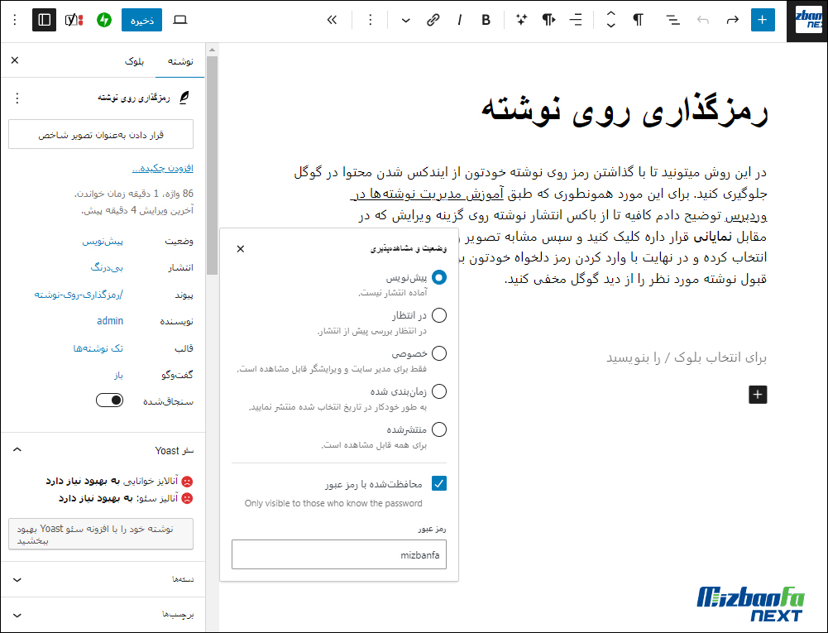Screen dimensions: 828x633
Task: Uncheck the password protected checkbox
Action: [439, 484]
